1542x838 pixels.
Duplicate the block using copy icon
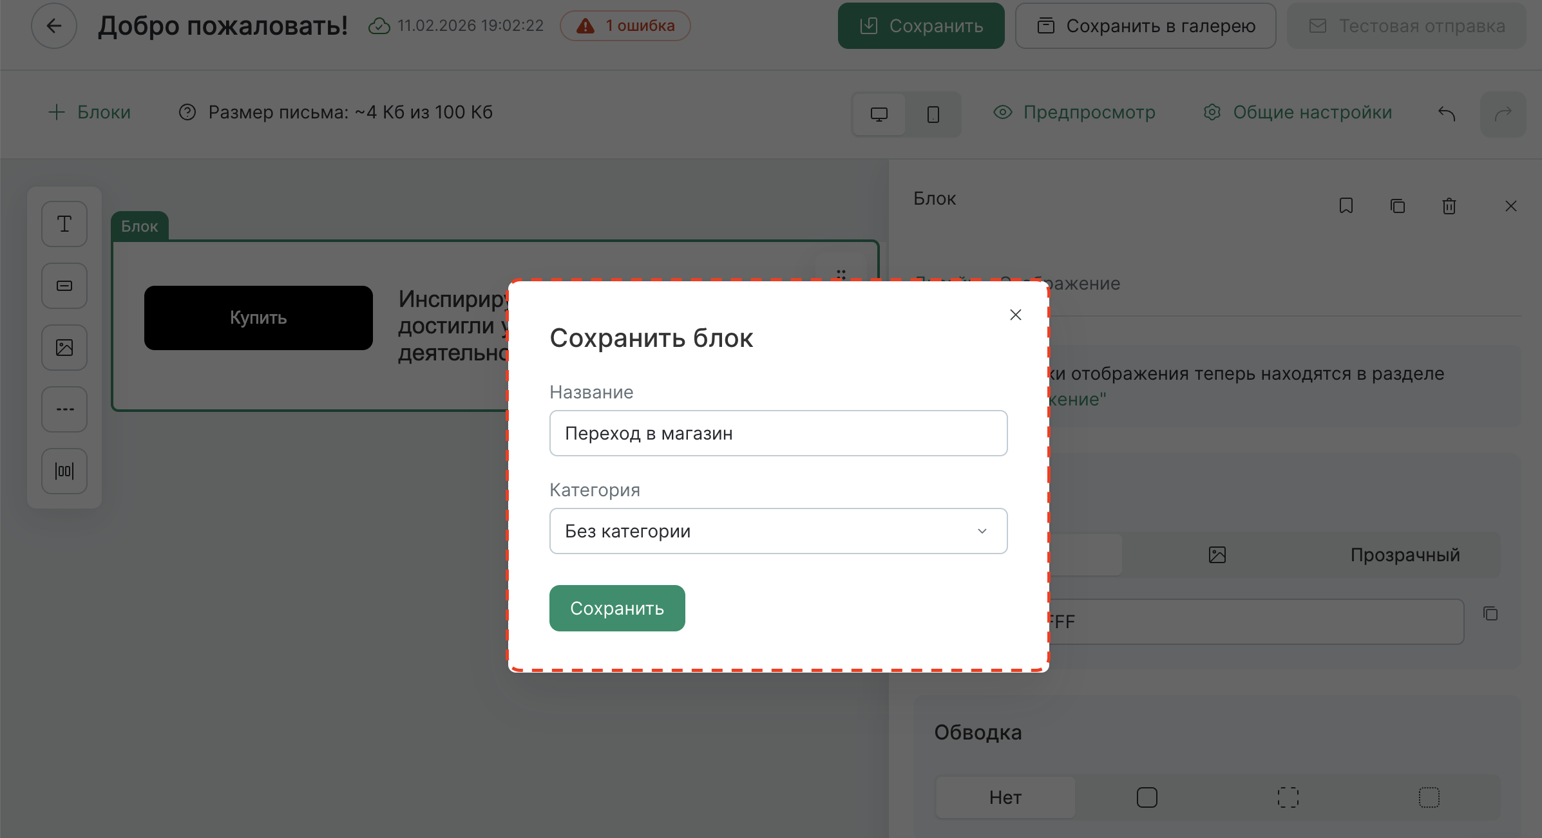click(1397, 206)
